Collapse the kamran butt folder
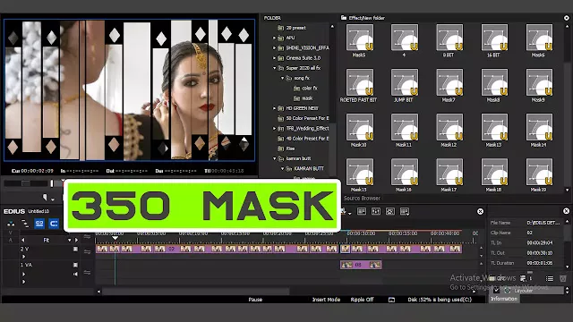Screen dimensions: 573x322 tap(275, 158)
